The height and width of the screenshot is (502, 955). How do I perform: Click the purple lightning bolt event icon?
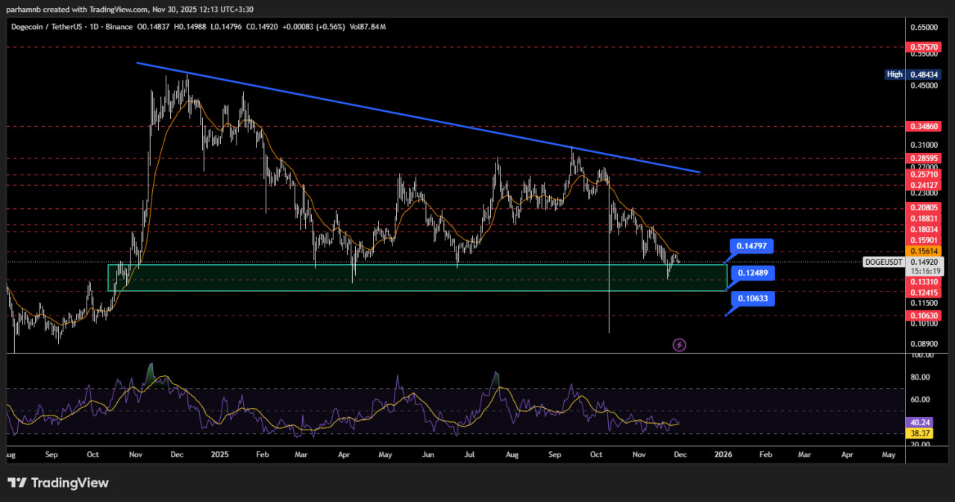(680, 345)
